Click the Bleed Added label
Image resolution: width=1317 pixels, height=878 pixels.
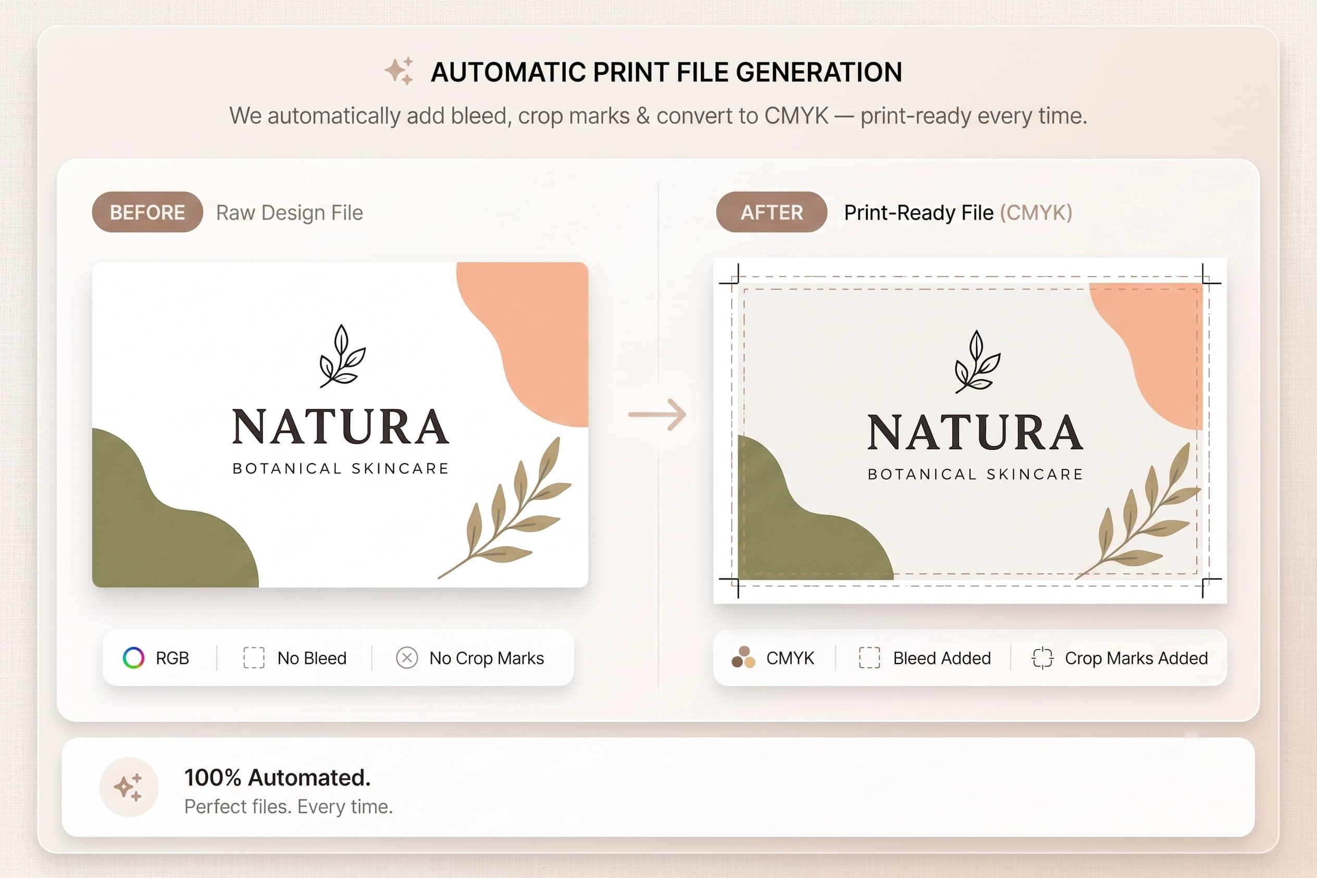[942, 658]
